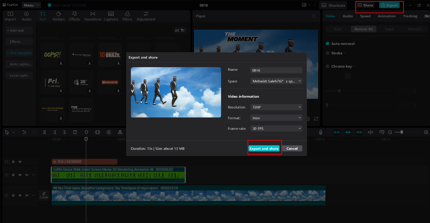Open more options for Coffin Dance track
This screenshot has height=223, width=430.
[33, 175]
